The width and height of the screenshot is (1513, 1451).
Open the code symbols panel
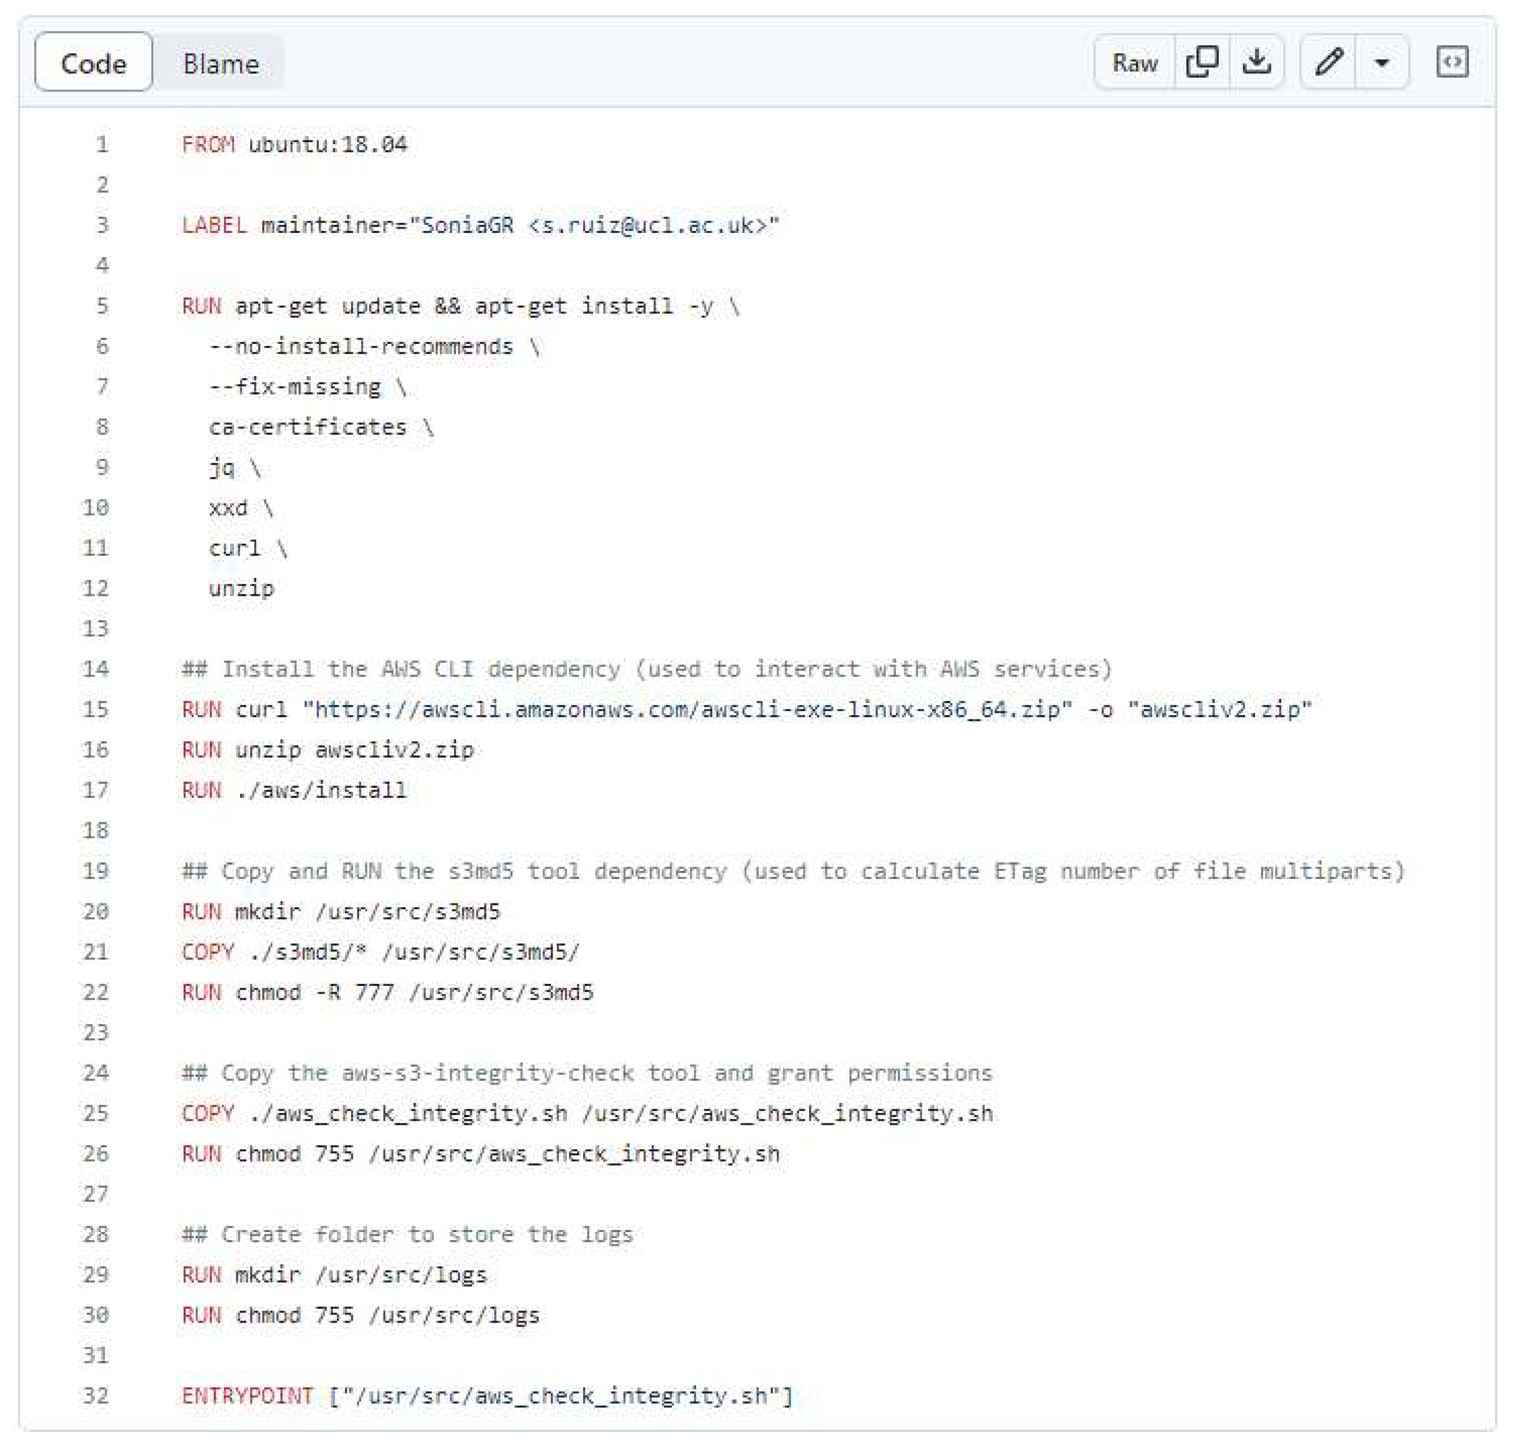1454,63
